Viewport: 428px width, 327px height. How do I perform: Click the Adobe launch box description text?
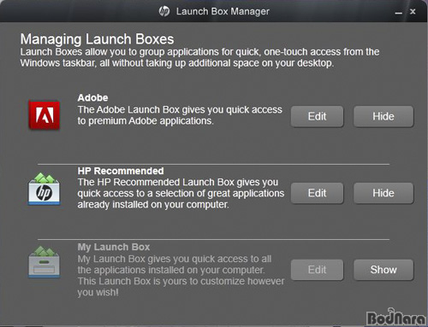pos(180,115)
